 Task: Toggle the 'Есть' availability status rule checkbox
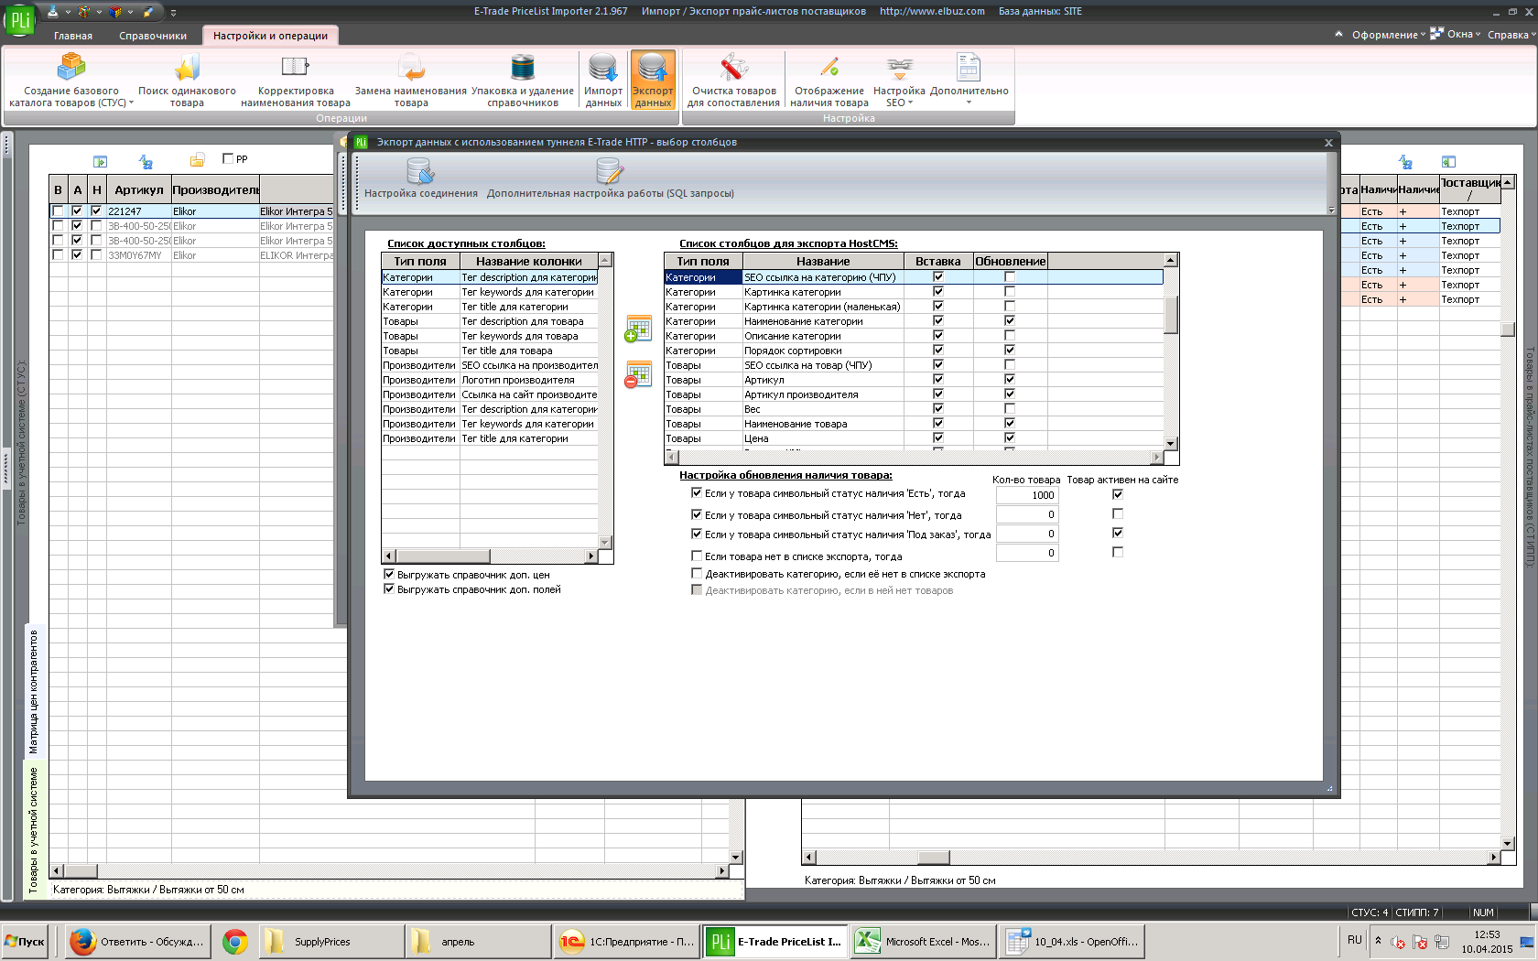[x=697, y=492]
